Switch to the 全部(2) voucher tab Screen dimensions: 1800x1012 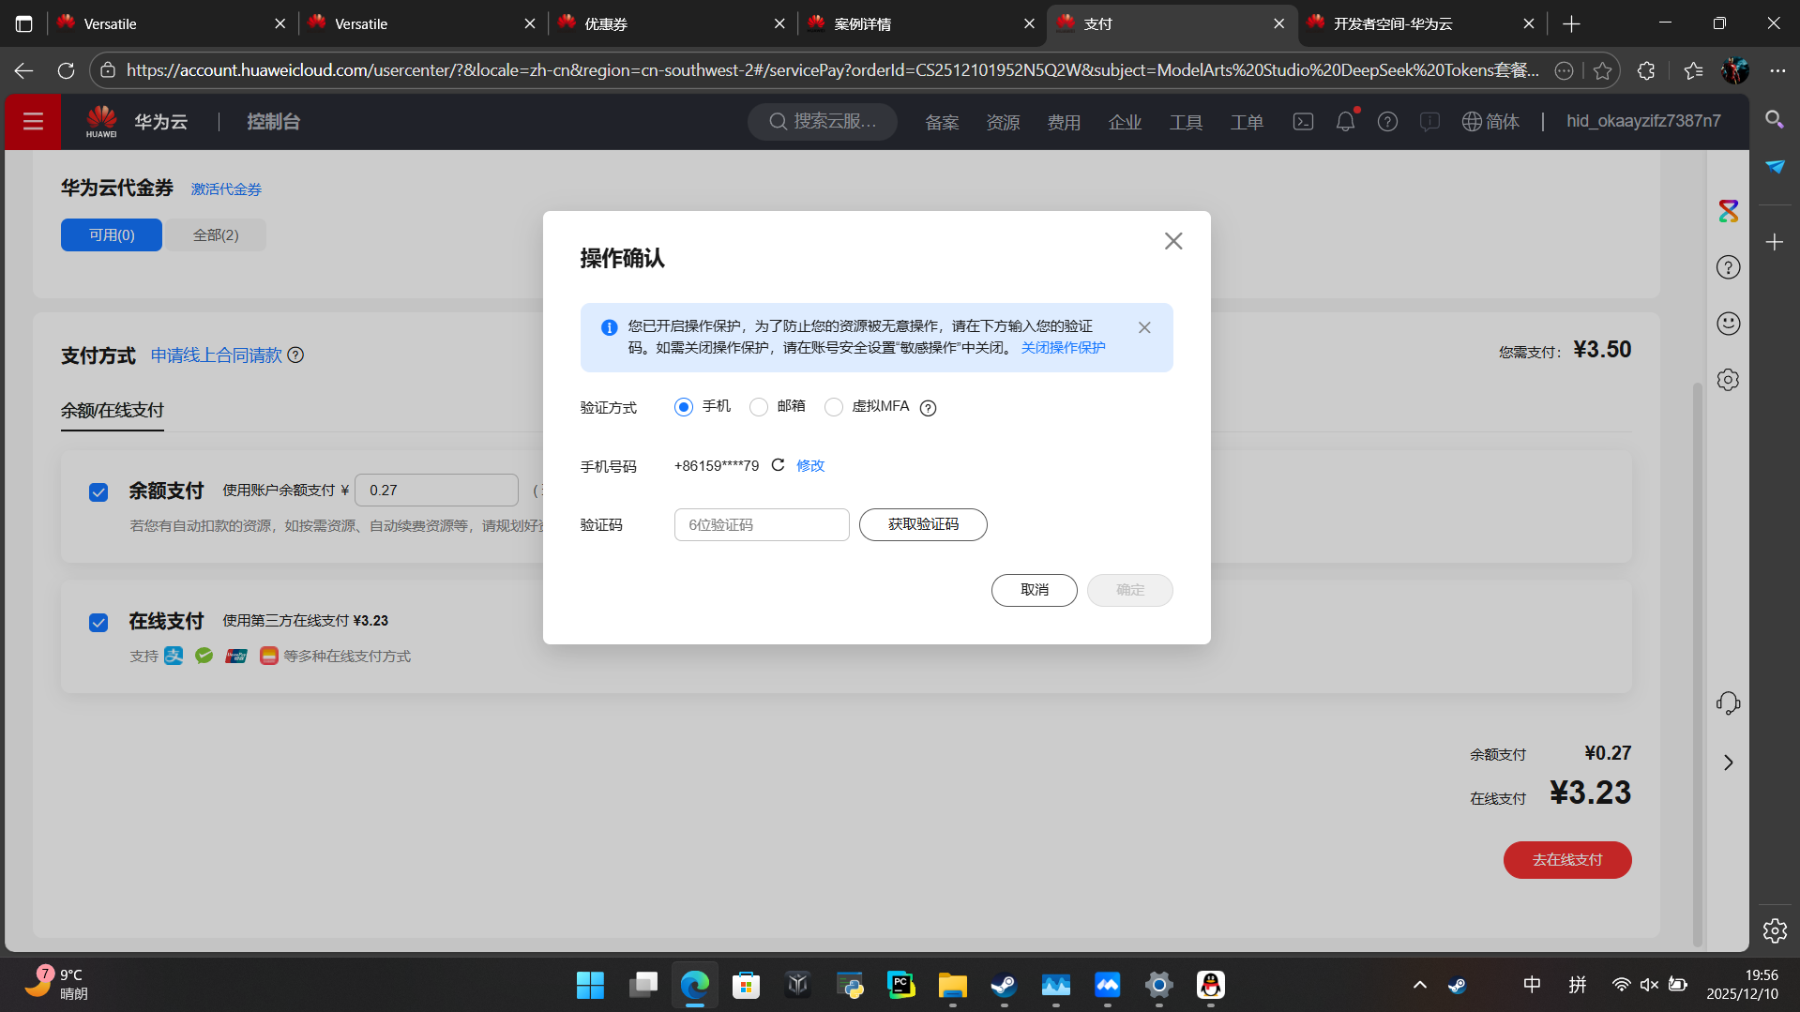(x=216, y=235)
